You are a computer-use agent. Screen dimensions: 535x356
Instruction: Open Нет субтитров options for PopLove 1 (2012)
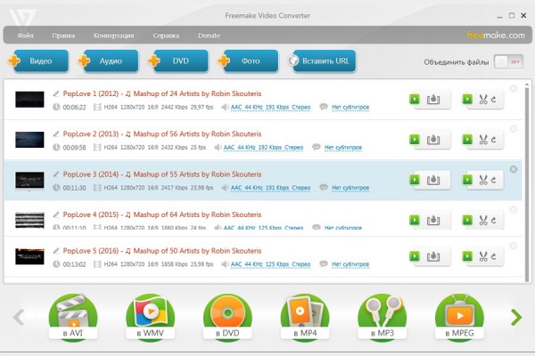(x=350, y=107)
